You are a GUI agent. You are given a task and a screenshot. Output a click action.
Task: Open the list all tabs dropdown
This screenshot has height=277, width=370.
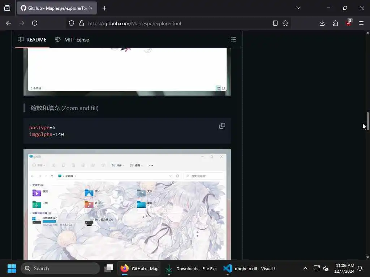[x=298, y=8]
